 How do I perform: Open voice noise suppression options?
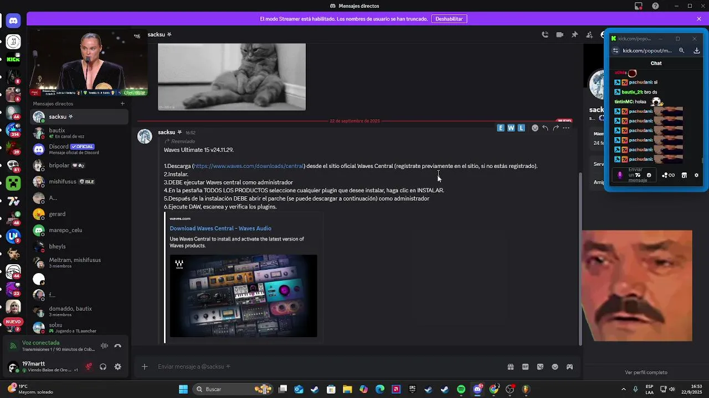click(x=104, y=346)
